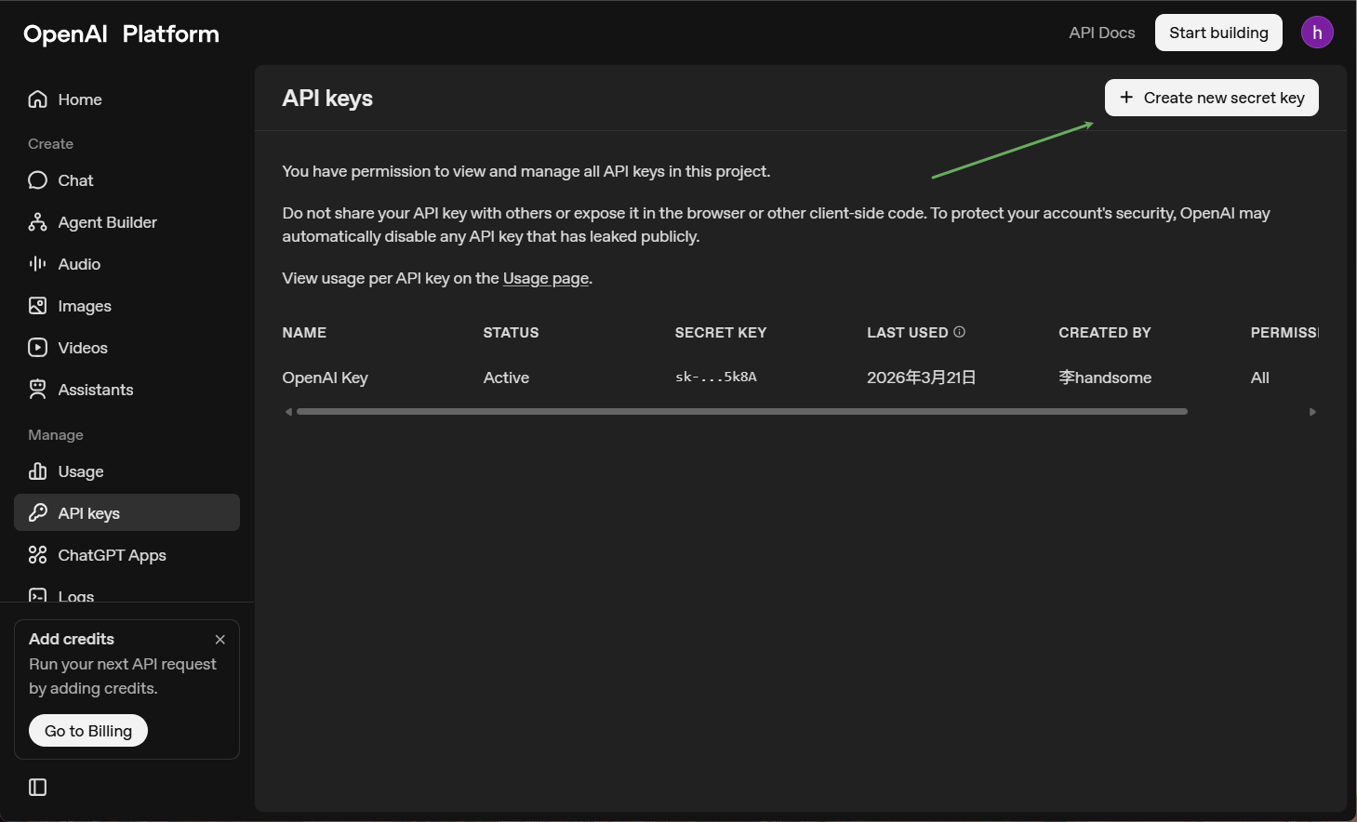This screenshot has height=822, width=1357.
Task: Select API keys sidebar item
Action: tap(126, 513)
